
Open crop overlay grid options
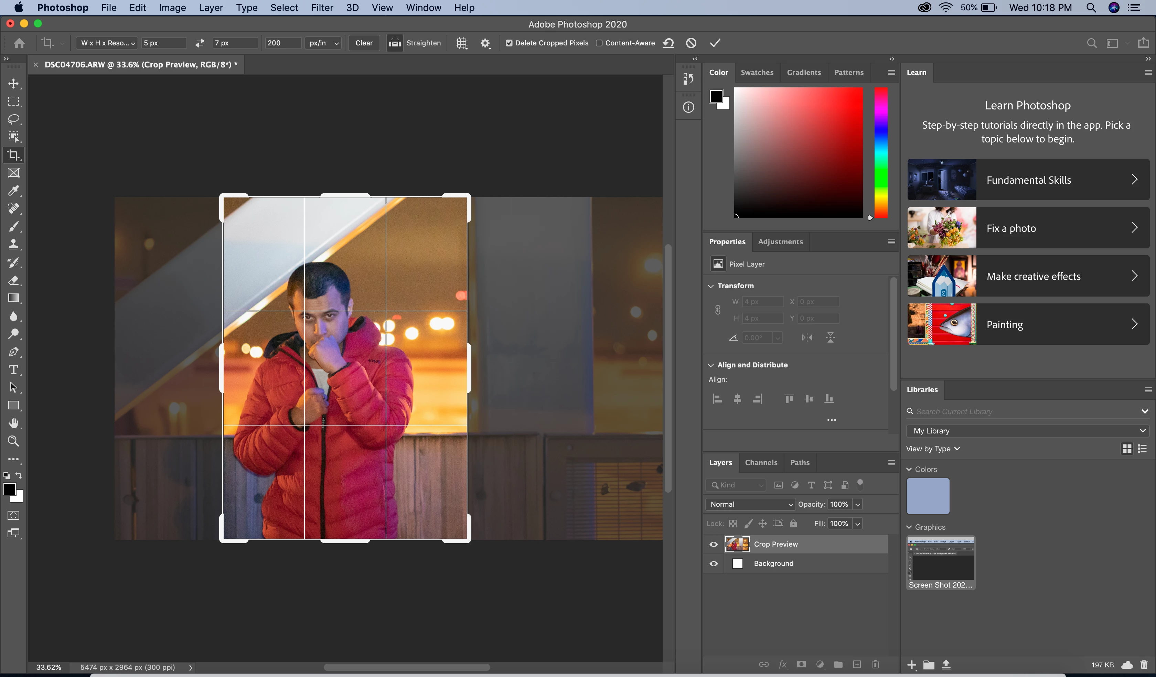point(461,43)
